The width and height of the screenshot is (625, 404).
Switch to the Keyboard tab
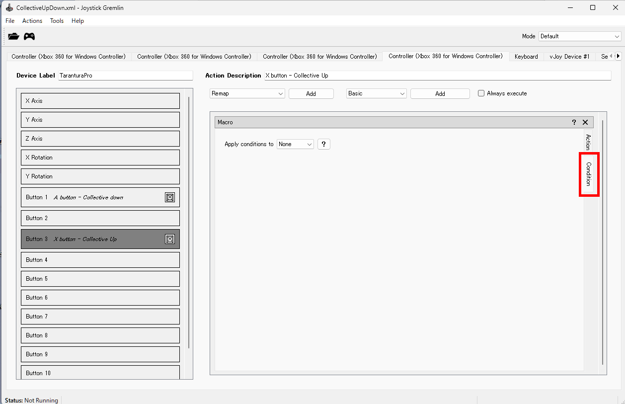point(526,57)
